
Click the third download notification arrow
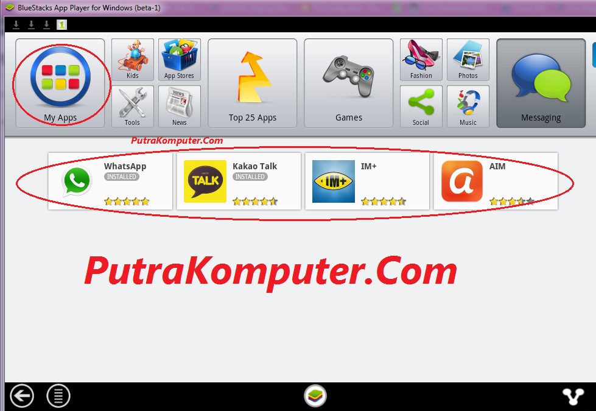[46, 25]
